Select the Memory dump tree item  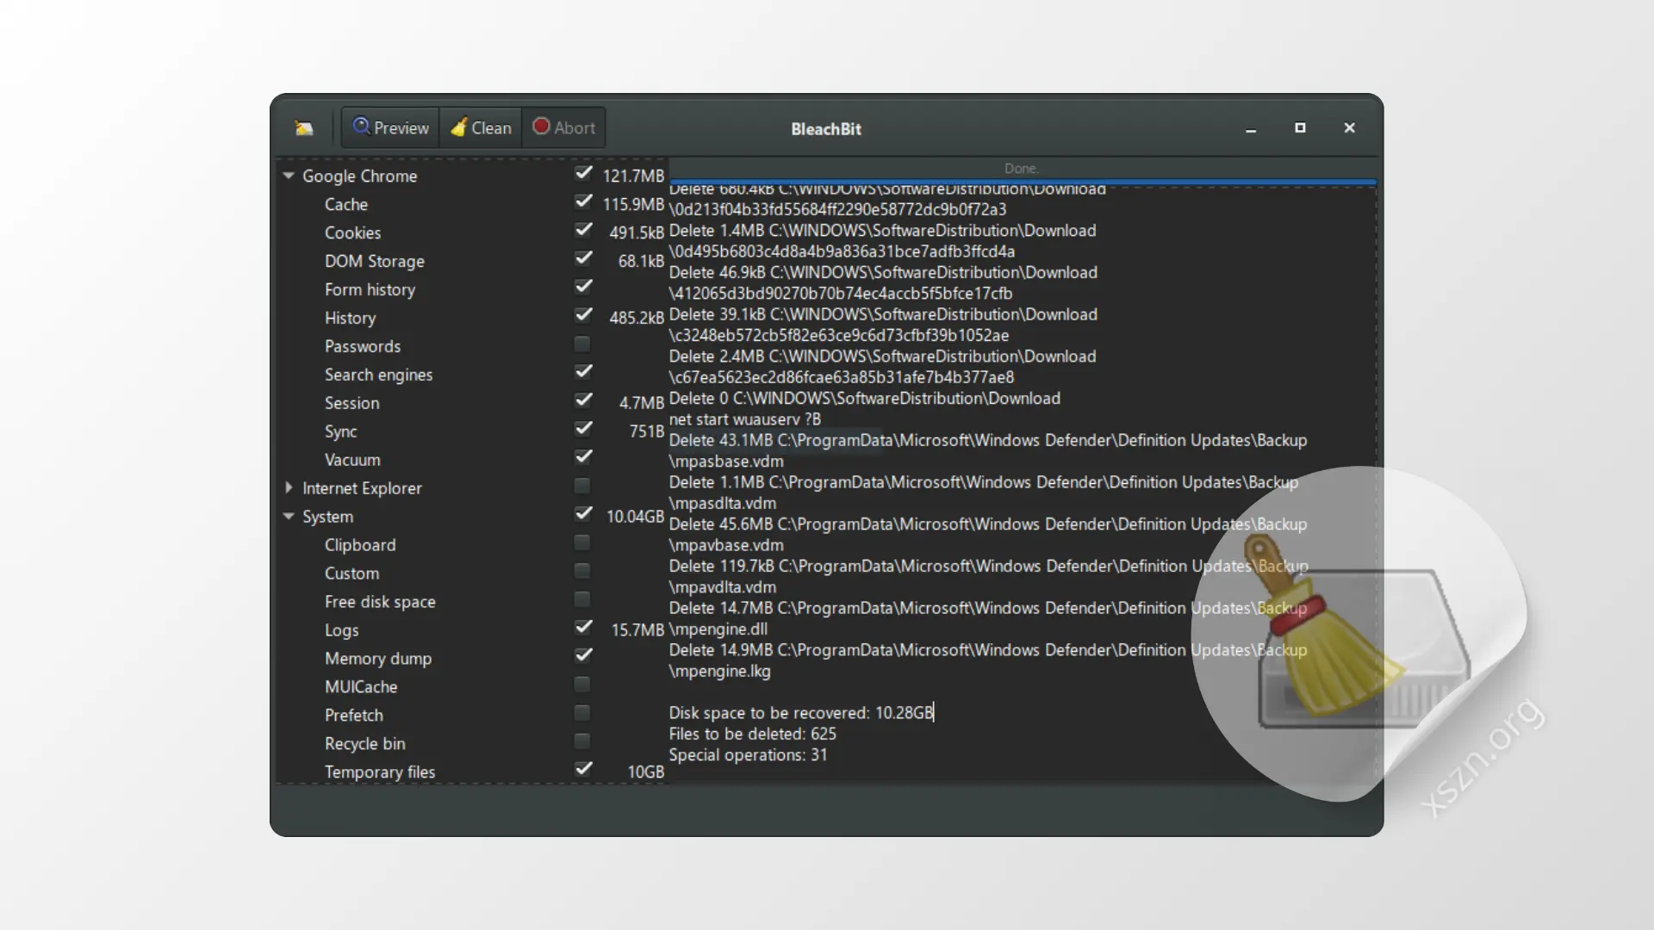(377, 659)
